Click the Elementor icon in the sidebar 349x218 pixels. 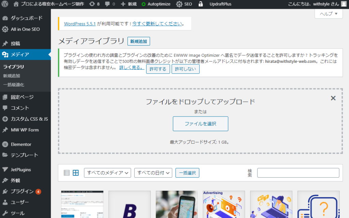pos(6,144)
